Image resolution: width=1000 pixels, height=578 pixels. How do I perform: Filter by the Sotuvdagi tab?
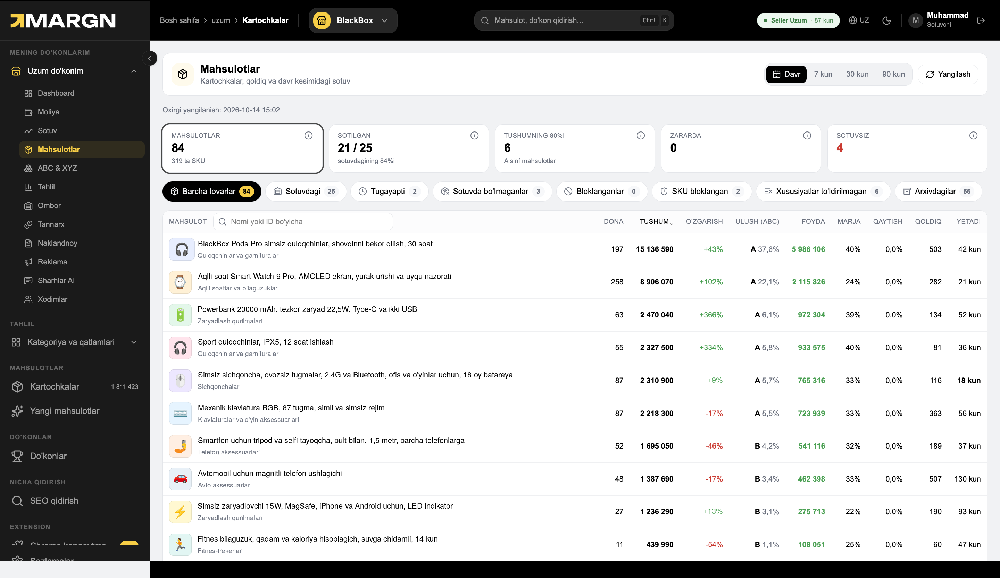point(306,192)
